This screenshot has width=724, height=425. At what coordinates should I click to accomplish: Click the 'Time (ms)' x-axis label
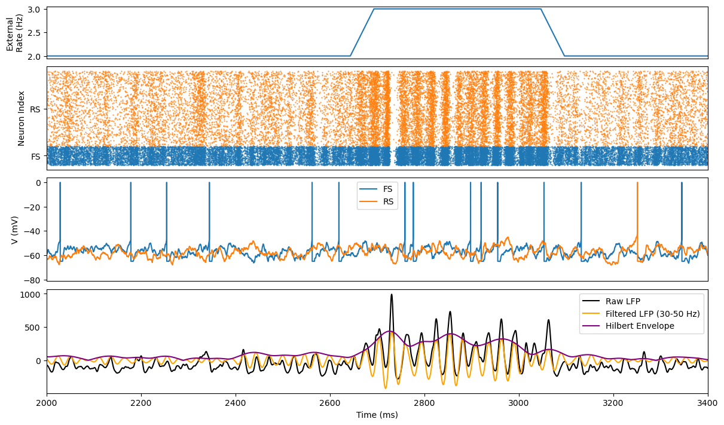coord(377,415)
